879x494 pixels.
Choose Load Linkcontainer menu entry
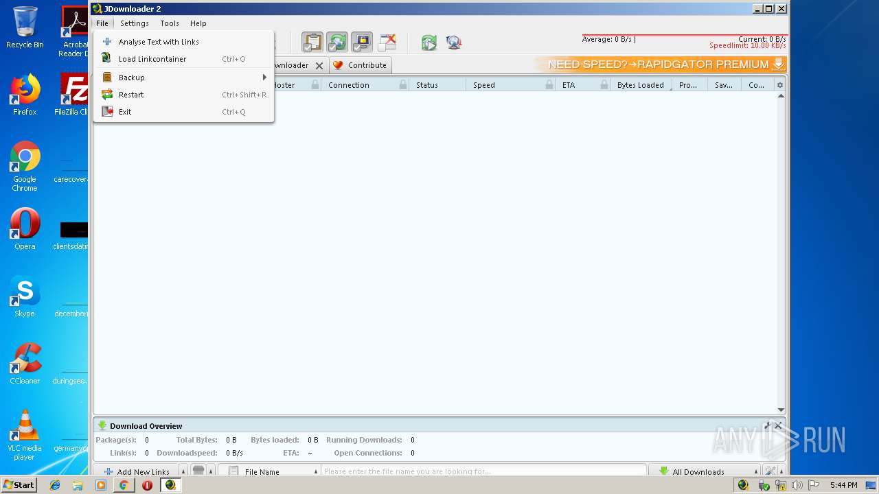tap(183, 59)
